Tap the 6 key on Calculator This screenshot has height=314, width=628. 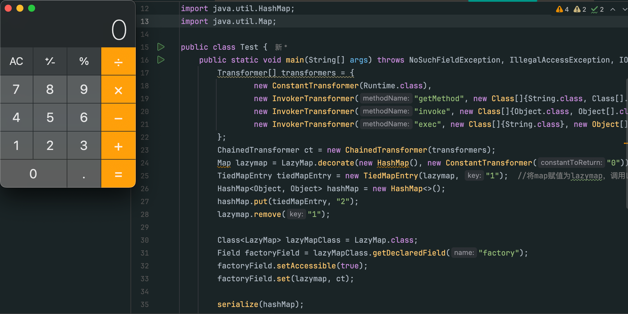tap(84, 117)
